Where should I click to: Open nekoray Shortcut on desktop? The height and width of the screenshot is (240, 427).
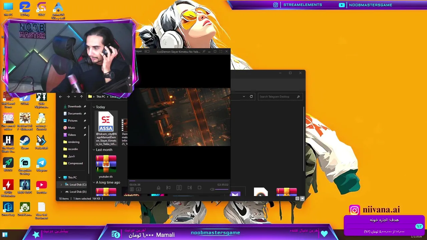click(x=41, y=122)
